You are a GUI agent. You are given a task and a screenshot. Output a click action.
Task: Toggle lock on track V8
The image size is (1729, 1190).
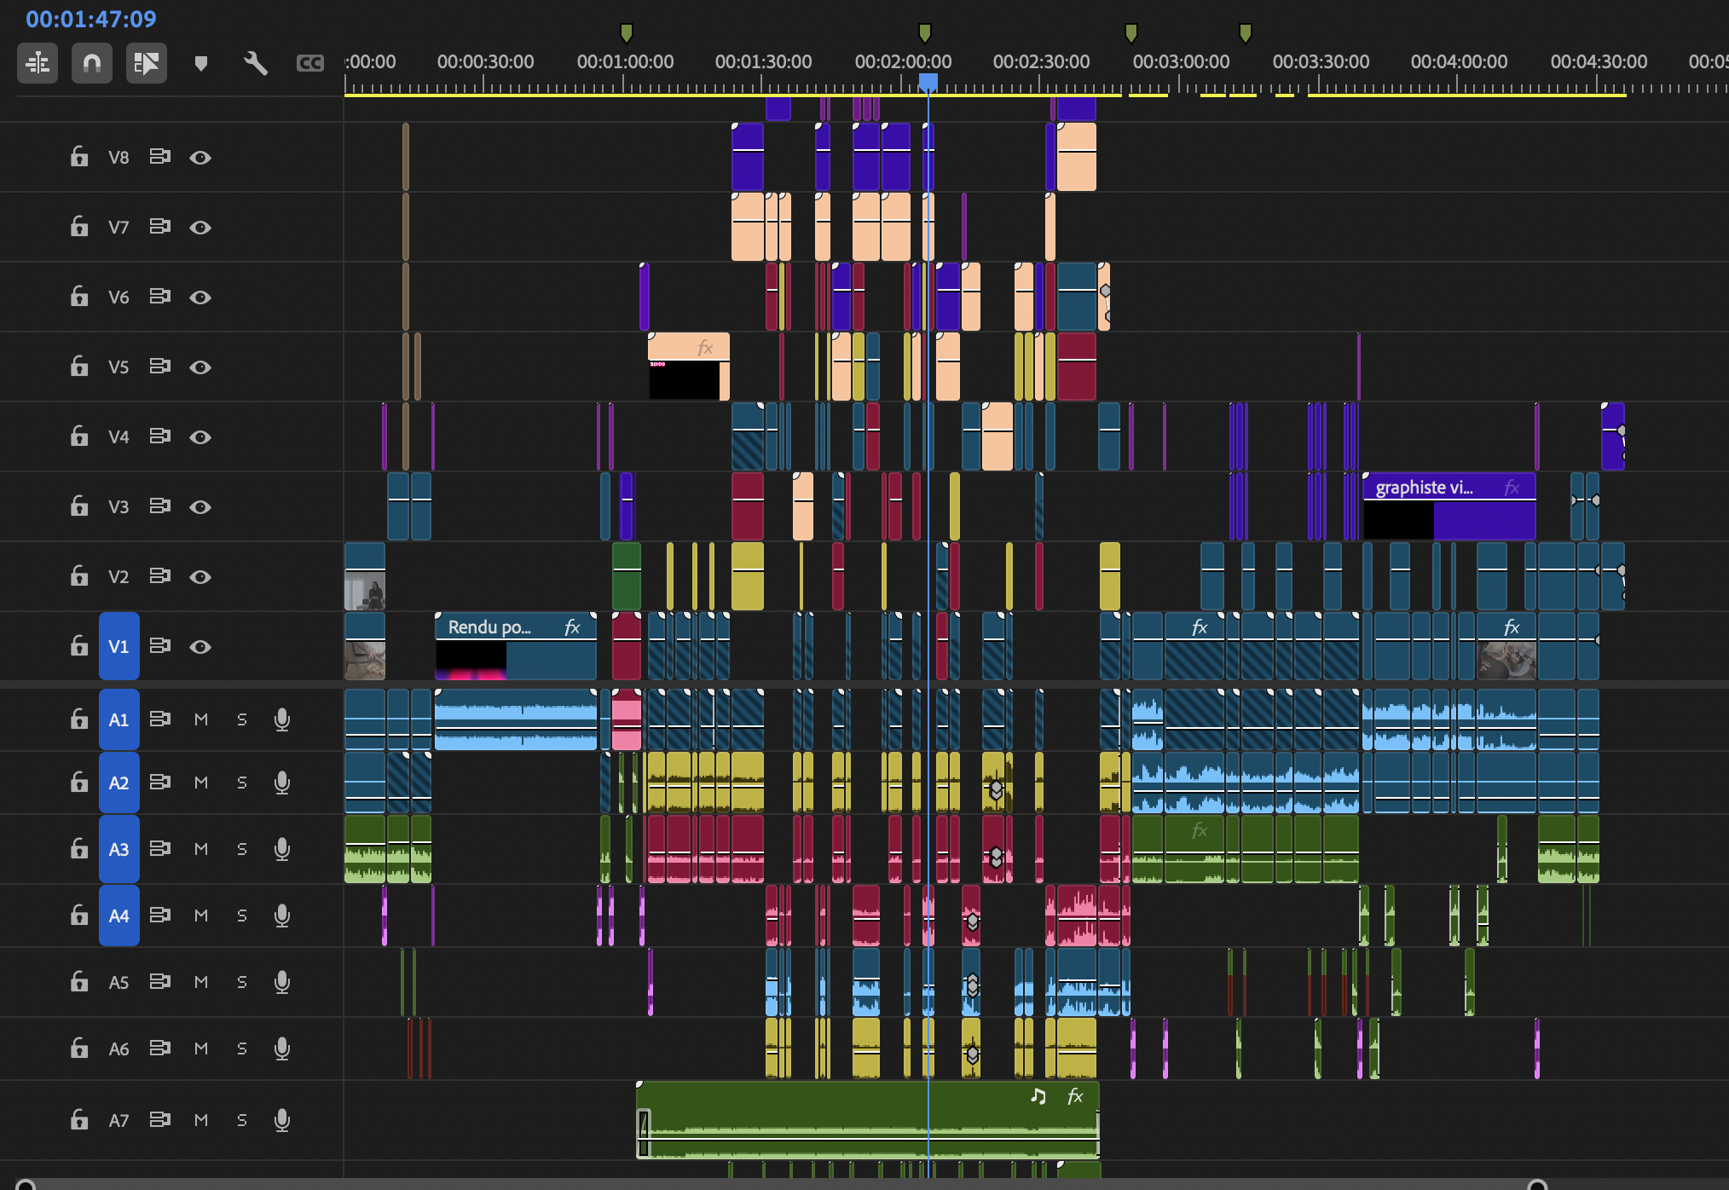coord(79,157)
